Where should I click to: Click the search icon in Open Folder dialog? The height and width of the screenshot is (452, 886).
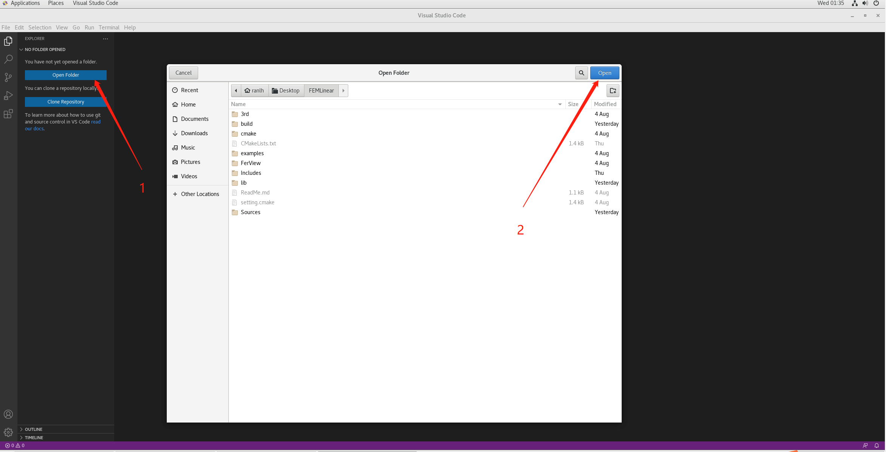(x=581, y=72)
